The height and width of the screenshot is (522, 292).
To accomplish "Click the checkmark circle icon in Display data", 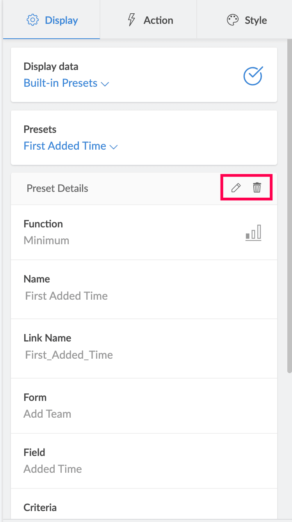I will (x=253, y=76).
